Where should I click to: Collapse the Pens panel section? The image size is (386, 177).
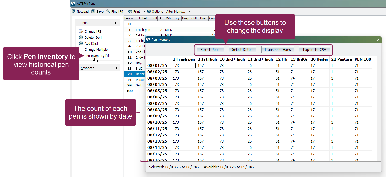116,23
